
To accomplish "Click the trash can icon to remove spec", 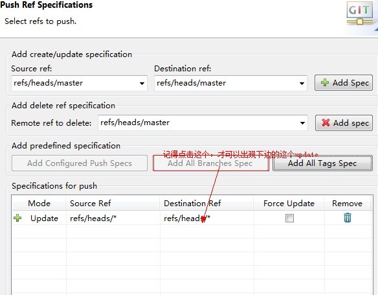I will (x=348, y=217).
